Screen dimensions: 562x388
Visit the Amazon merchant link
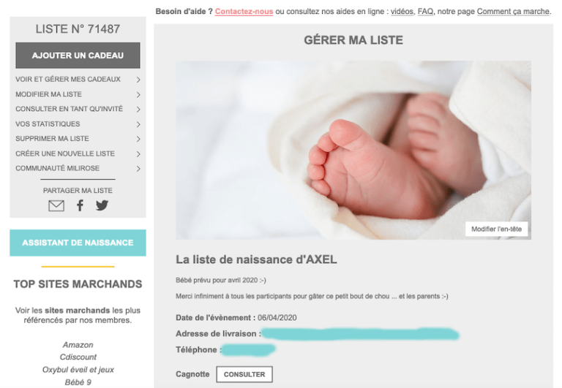78,345
